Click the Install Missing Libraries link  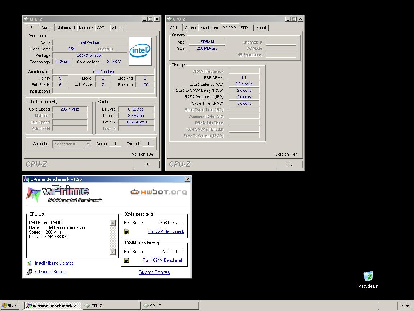(x=54, y=263)
